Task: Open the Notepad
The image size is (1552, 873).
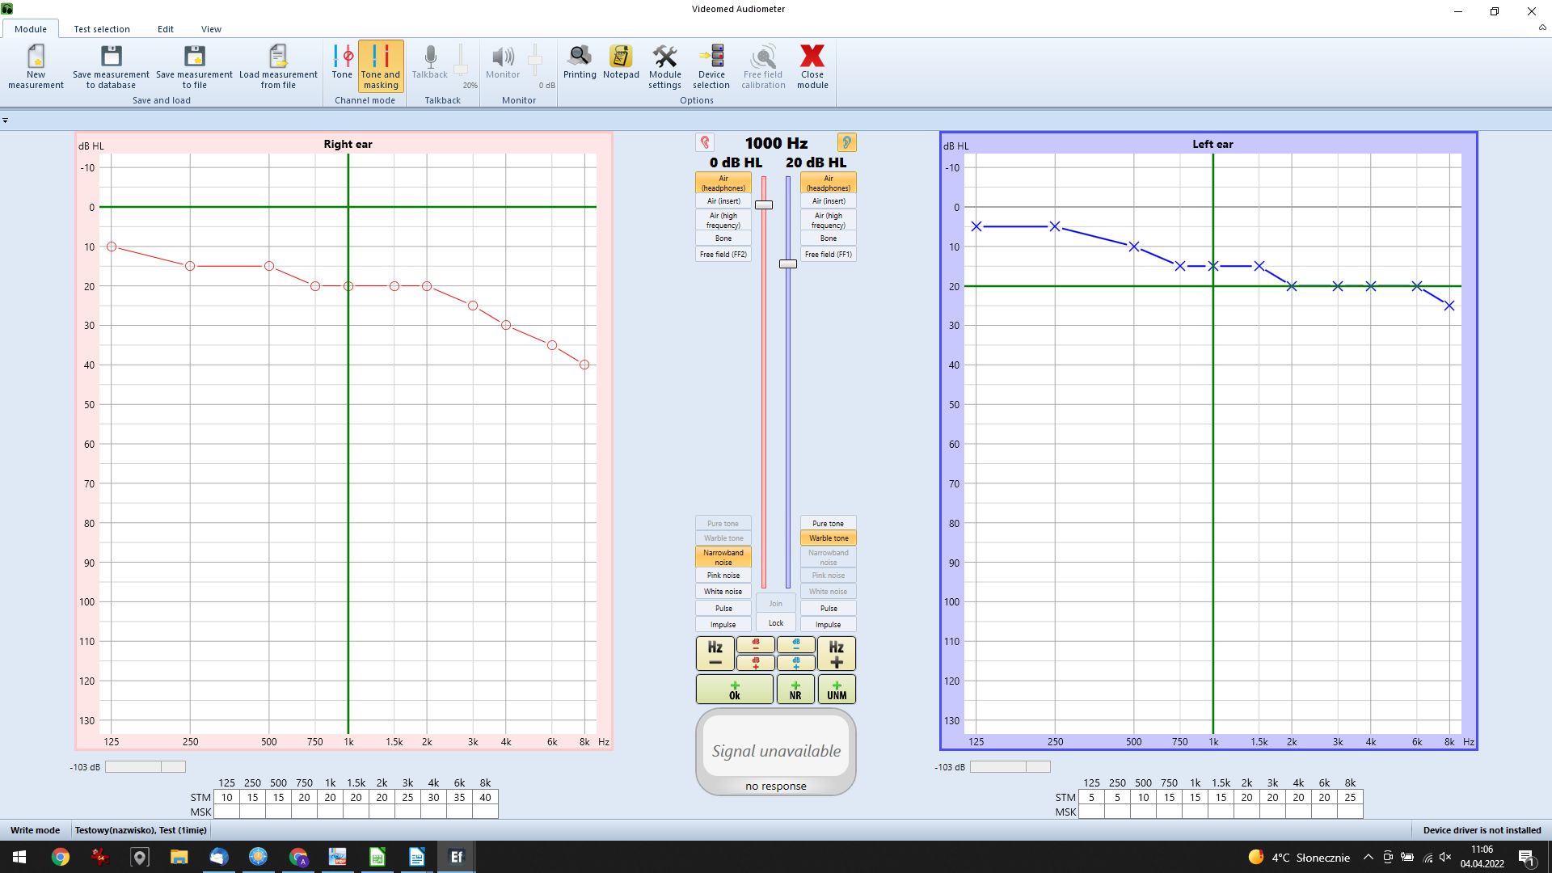Action: [x=621, y=63]
